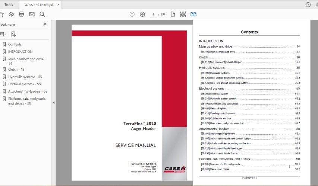The height and width of the screenshot is (186, 318).
Task: Click the INTRODUCTION heading in Contents page
Action: click(x=211, y=41)
